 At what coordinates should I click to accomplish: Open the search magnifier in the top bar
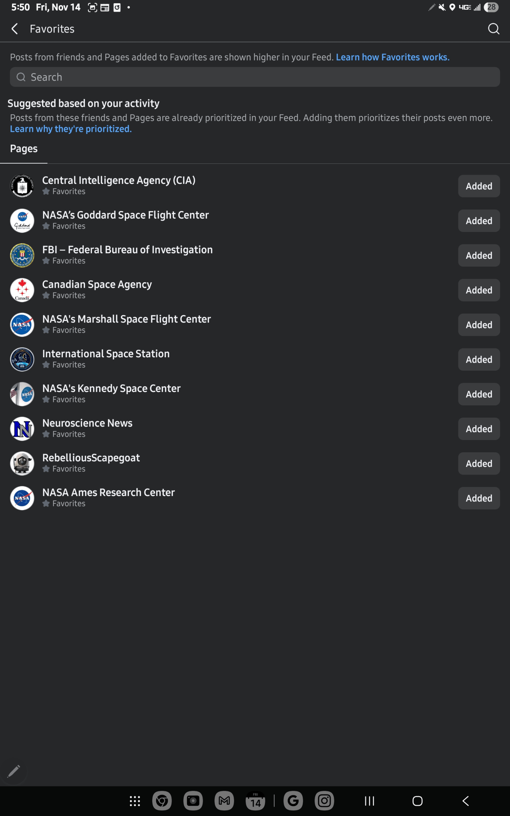coord(493,29)
